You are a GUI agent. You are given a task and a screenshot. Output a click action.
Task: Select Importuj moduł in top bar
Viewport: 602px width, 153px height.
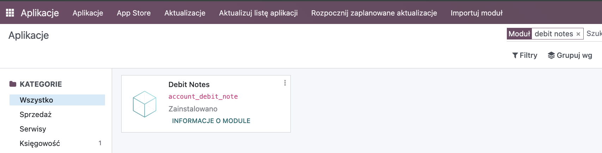click(x=477, y=13)
